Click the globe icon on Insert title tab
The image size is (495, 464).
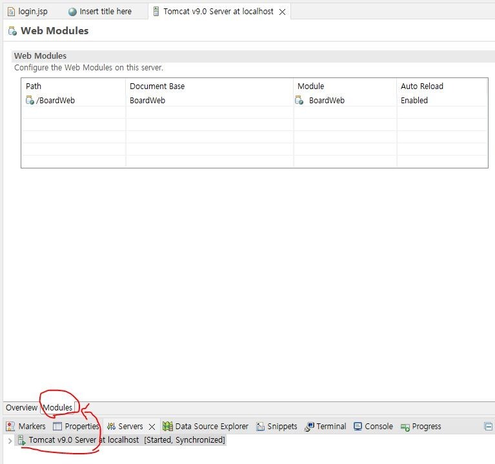73,12
